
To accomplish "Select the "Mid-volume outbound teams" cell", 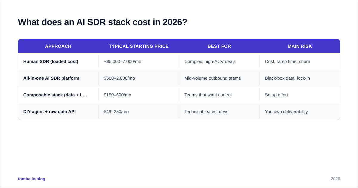I will pyautogui.click(x=219, y=78).
